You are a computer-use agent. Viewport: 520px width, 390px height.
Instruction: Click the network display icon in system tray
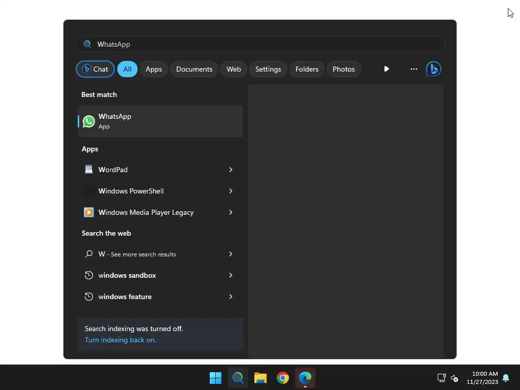point(441,378)
